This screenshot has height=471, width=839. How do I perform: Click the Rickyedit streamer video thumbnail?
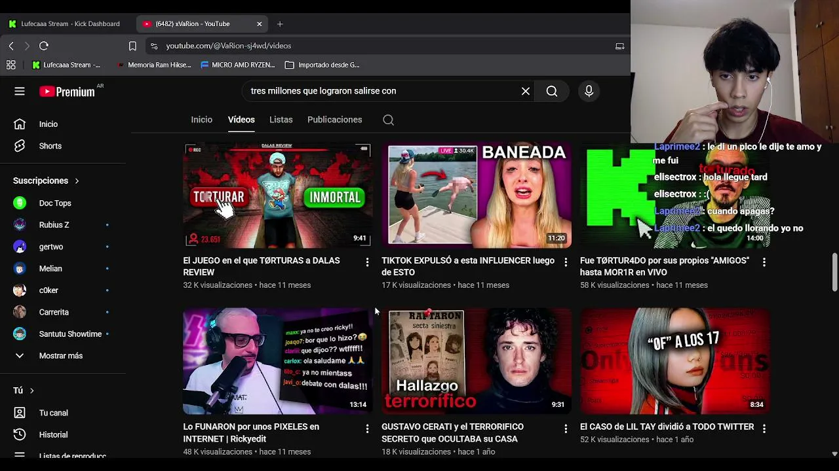pyautogui.click(x=277, y=362)
